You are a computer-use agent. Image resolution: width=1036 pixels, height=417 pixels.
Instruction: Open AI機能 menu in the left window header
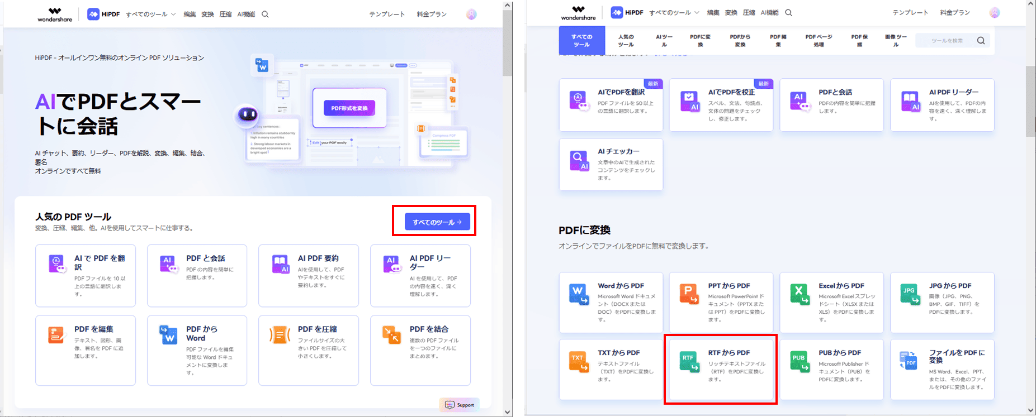(x=246, y=14)
